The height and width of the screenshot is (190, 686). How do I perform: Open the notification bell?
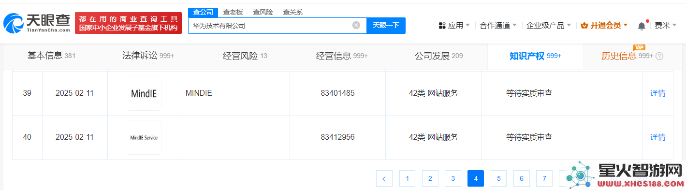(x=642, y=26)
